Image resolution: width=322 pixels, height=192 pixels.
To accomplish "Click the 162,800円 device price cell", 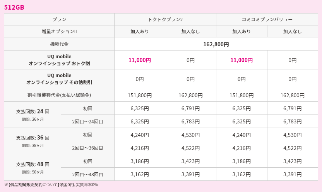I will pyautogui.click(x=216, y=44).
